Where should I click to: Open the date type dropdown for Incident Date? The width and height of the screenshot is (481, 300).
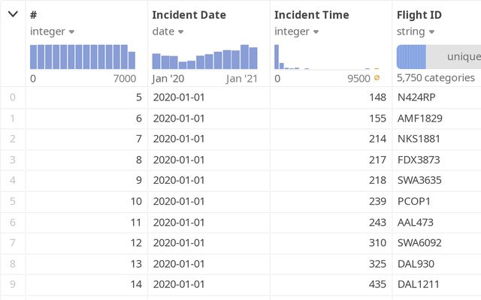click(181, 31)
